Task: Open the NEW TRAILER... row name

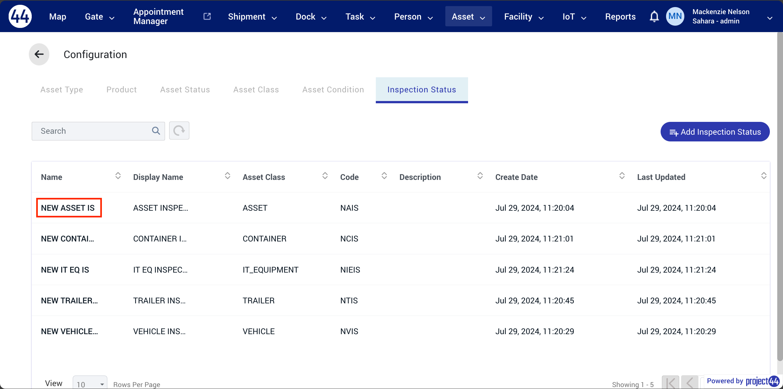Action: 70,300
